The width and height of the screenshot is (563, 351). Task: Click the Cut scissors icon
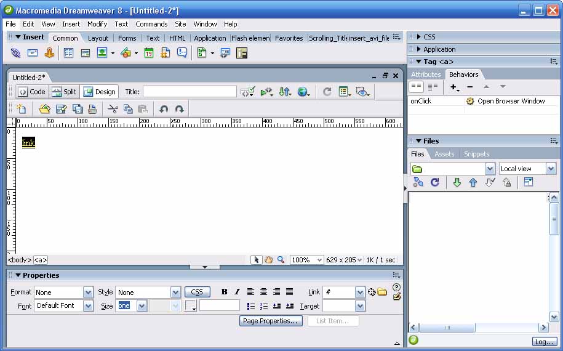point(113,109)
